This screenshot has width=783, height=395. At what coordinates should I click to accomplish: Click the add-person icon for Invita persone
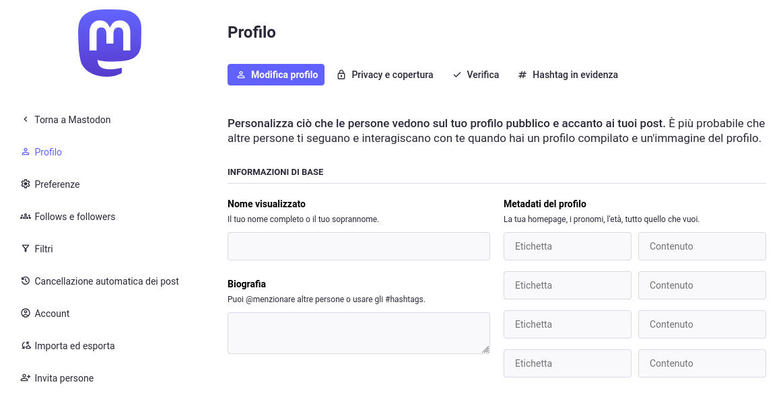(x=26, y=378)
